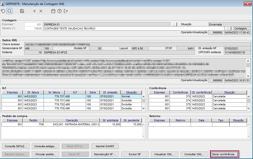Select N.F. row with fatura 776.755
Screen dimensions: 253x159
tap(72, 109)
